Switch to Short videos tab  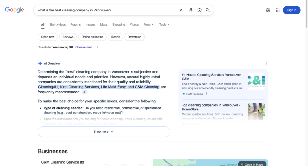[x=57, y=25]
